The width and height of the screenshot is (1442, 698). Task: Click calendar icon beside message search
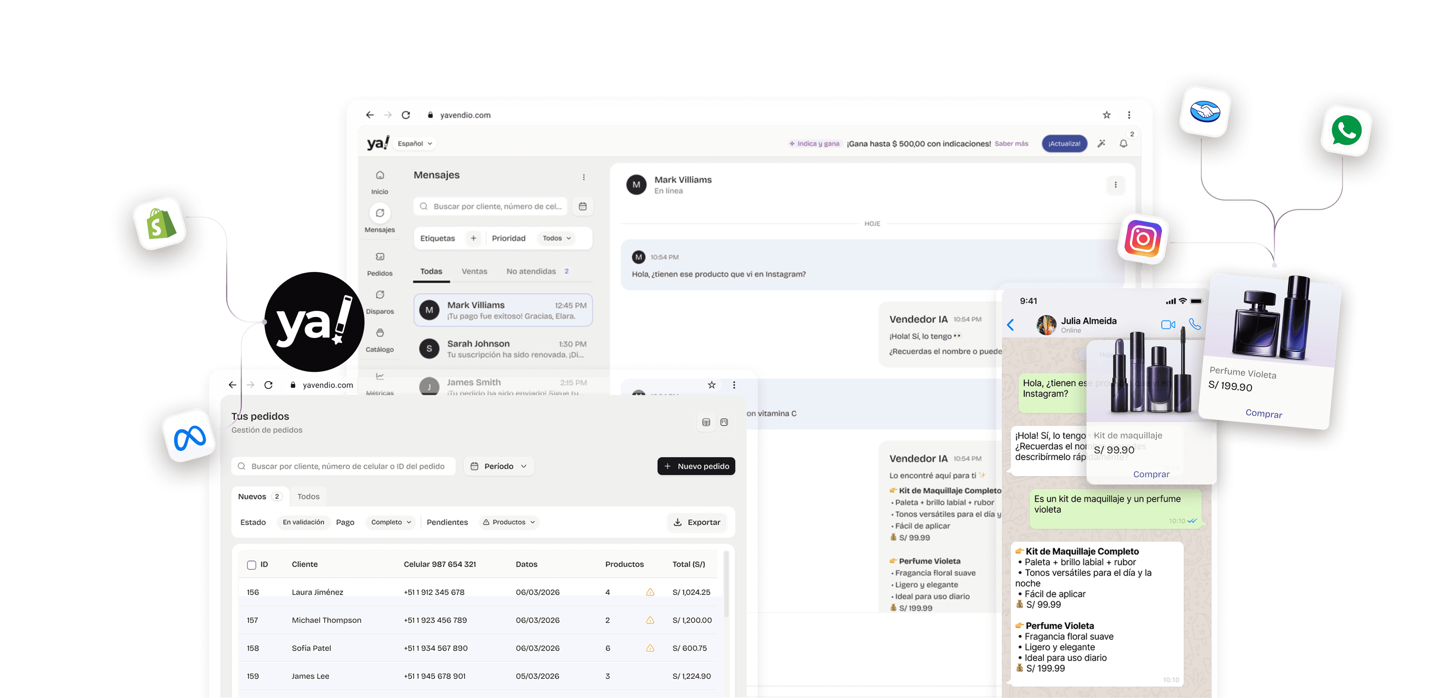click(582, 206)
